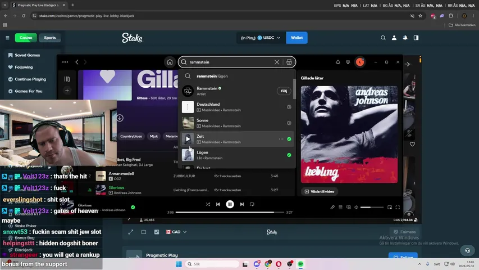Click the Wallet button
The height and width of the screenshot is (270, 479).
(x=296, y=38)
